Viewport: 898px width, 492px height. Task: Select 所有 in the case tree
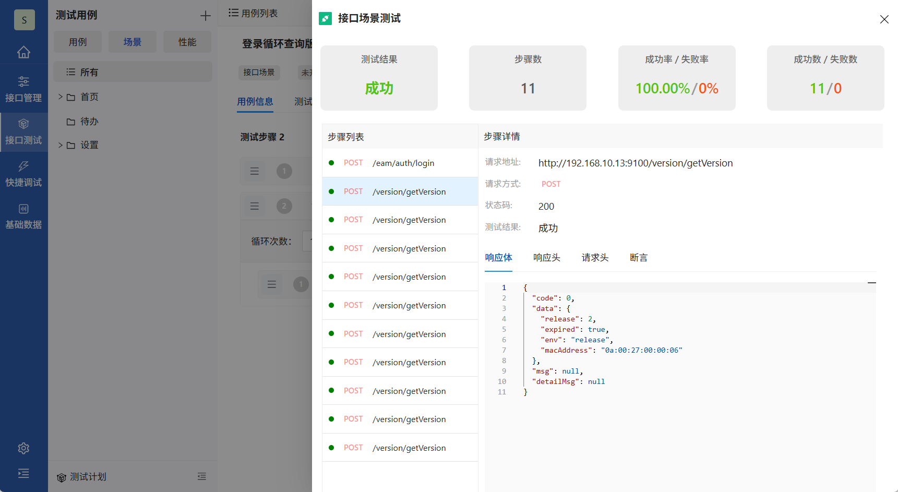pos(133,72)
